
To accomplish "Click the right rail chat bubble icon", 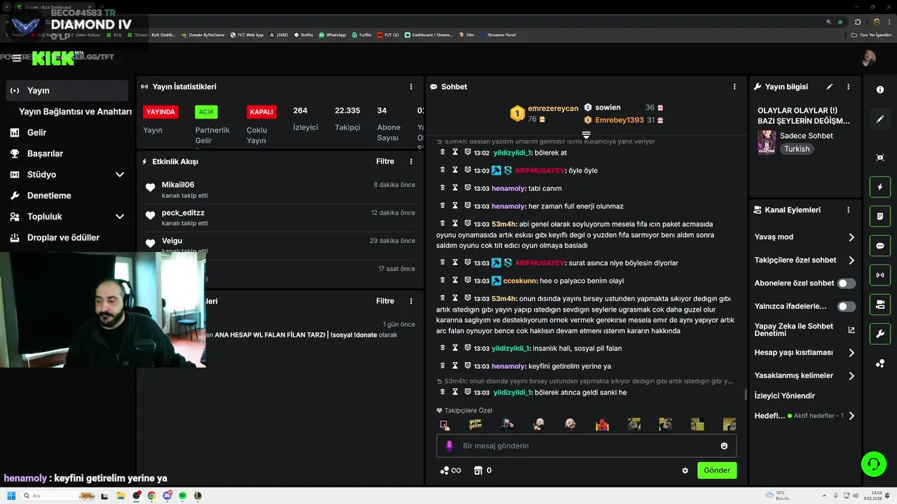I will click(x=880, y=246).
